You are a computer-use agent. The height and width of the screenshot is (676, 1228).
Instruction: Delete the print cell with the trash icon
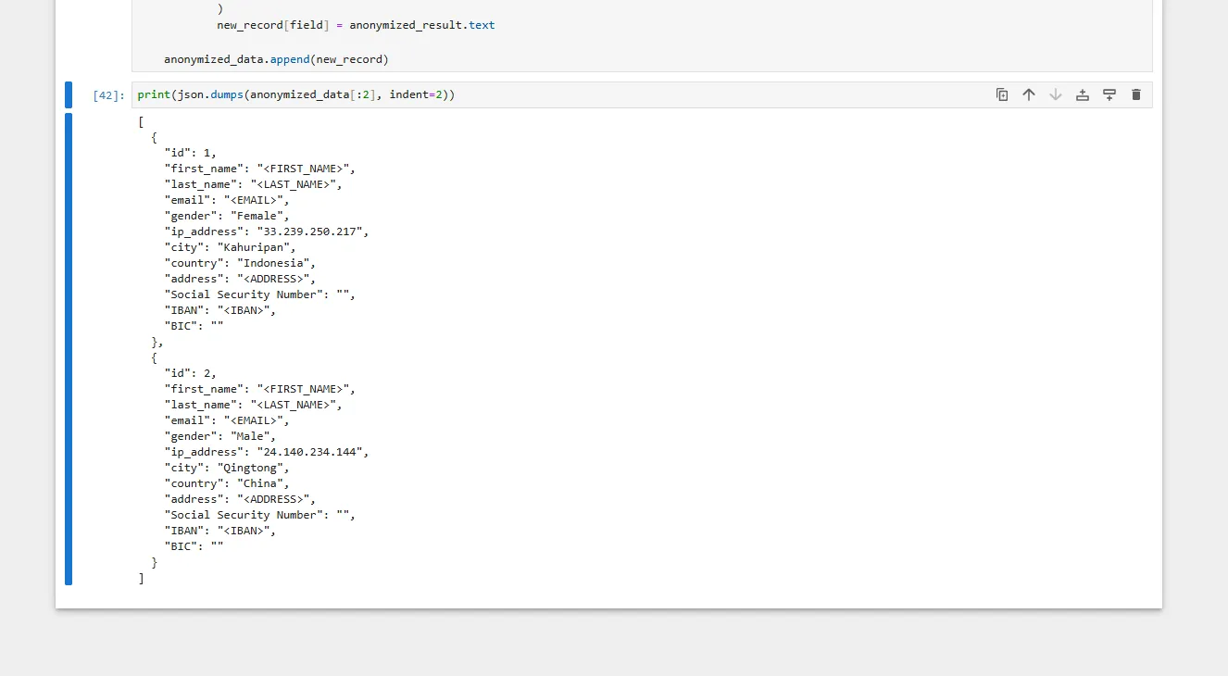pyautogui.click(x=1136, y=94)
